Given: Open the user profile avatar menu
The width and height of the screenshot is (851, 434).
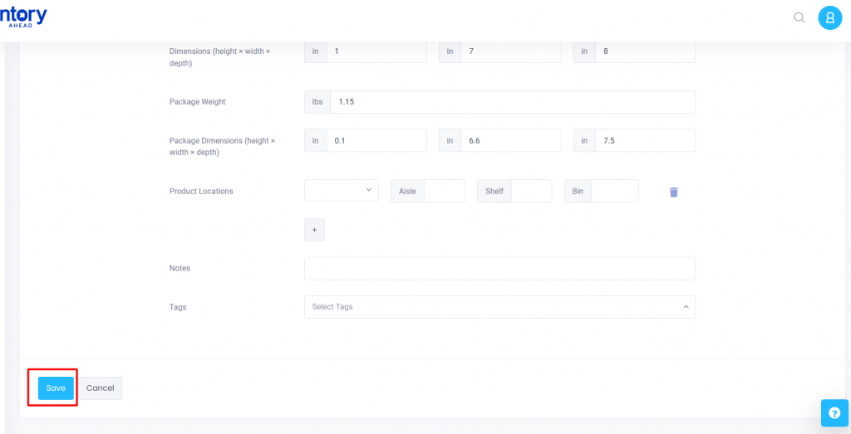Looking at the screenshot, I should 829,17.
